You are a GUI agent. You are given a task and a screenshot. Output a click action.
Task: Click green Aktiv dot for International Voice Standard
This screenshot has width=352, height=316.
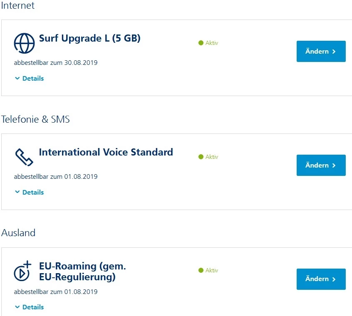(x=201, y=157)
